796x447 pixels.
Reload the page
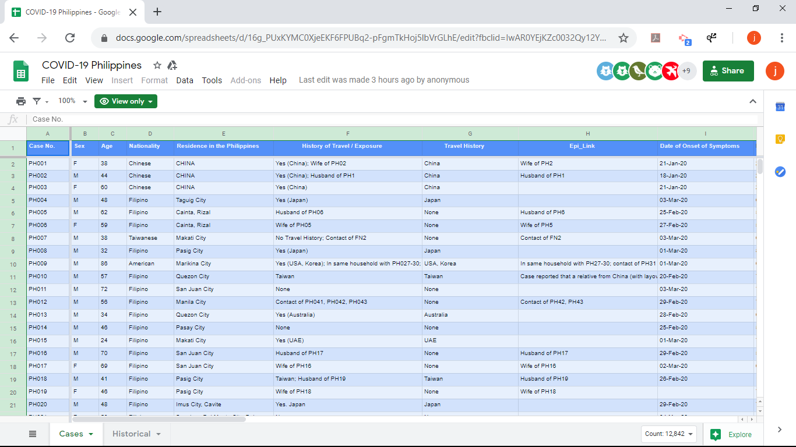tap(70, 38)
